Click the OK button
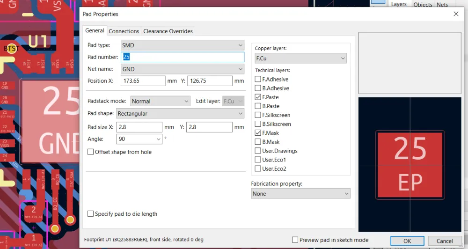Viewport: 468px width, 249px height. pos(407,241)
